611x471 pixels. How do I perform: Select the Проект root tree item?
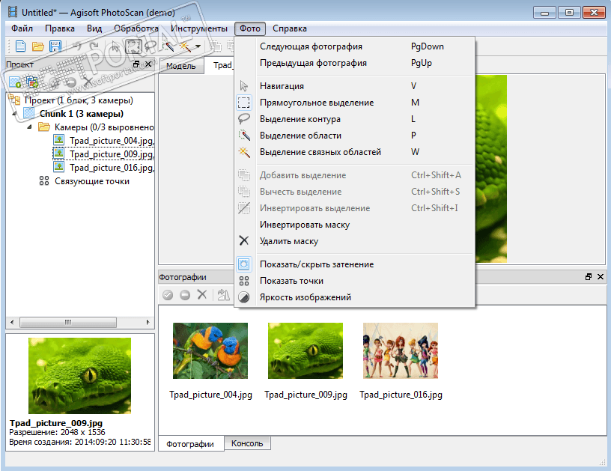(72, 100)
